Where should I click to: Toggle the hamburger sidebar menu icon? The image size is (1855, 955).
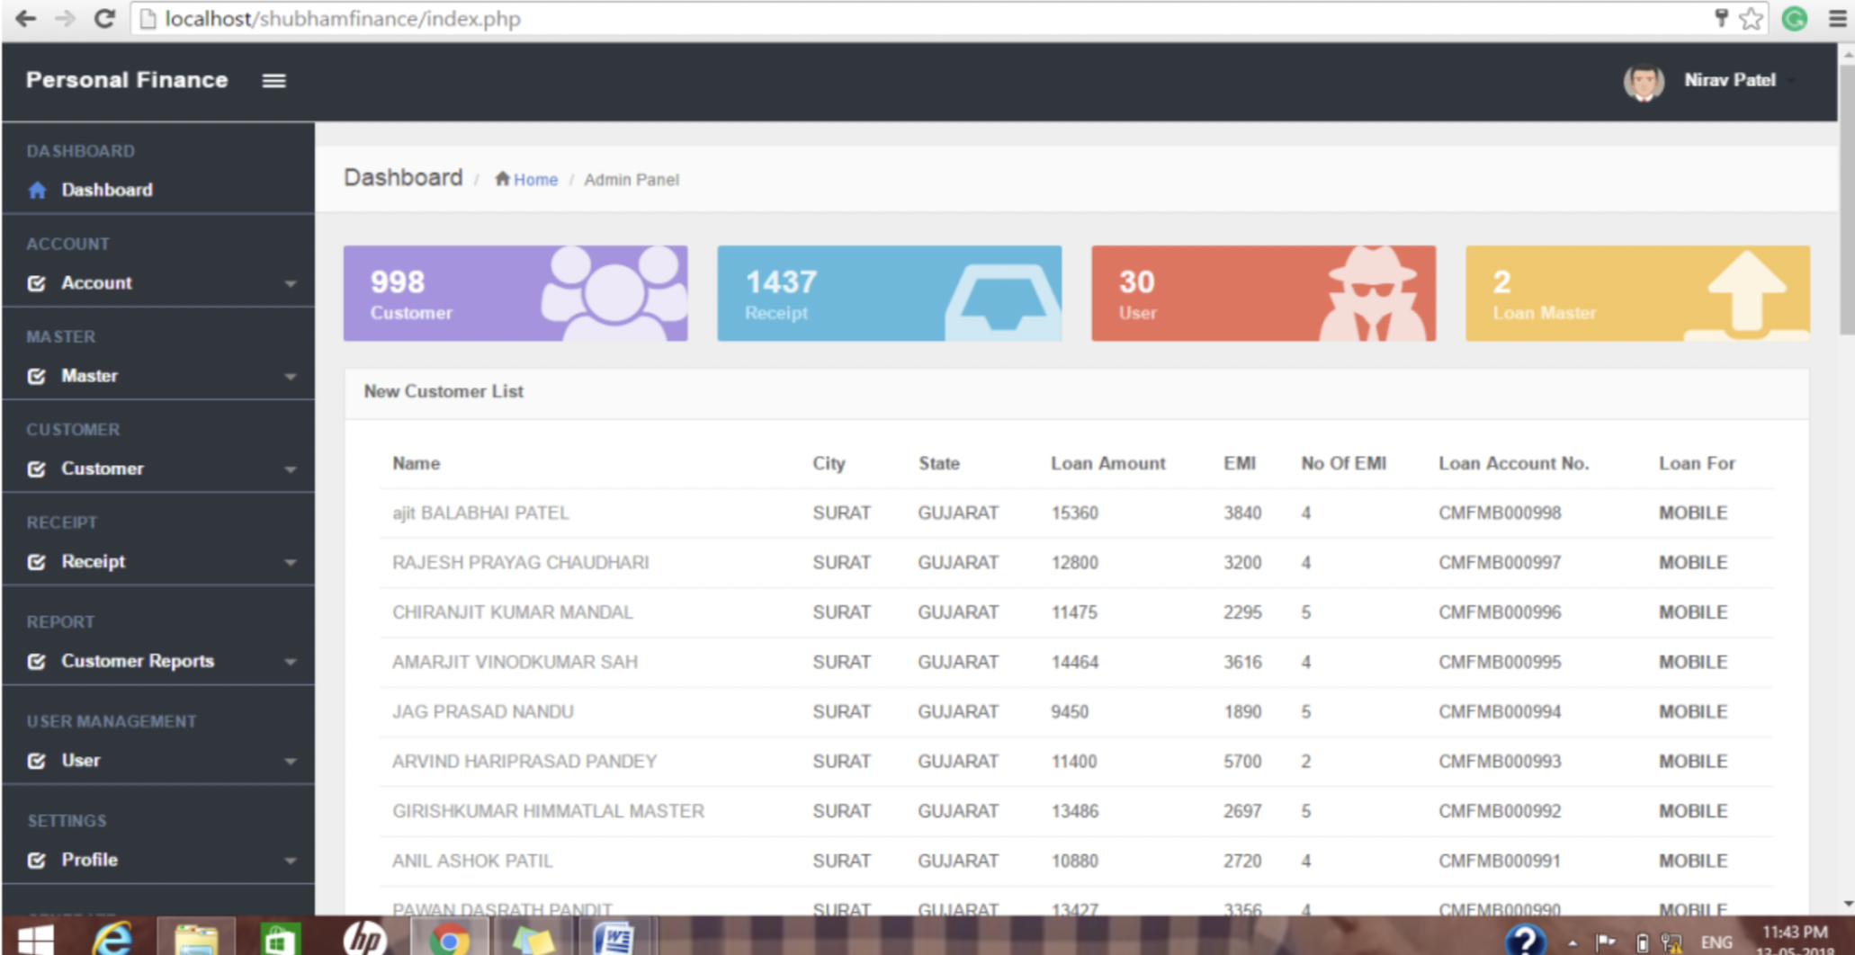pyautogui.click(x=273, y=81)
